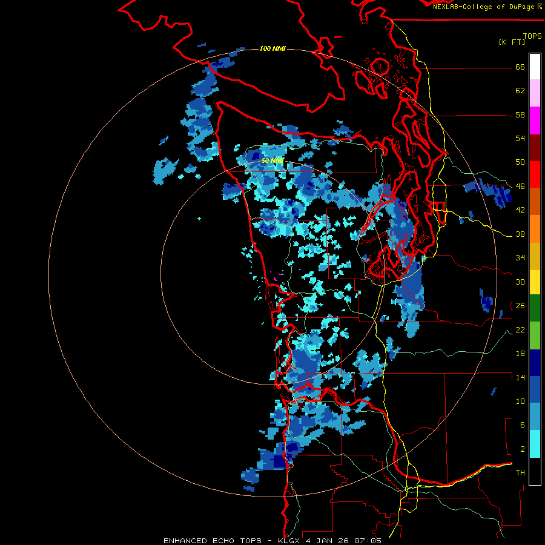Image resolution: width=545 pixels, height=545 pixels.
Task: Click the magenta 58K ft legend swatch
Action: [x=535, y=121]
